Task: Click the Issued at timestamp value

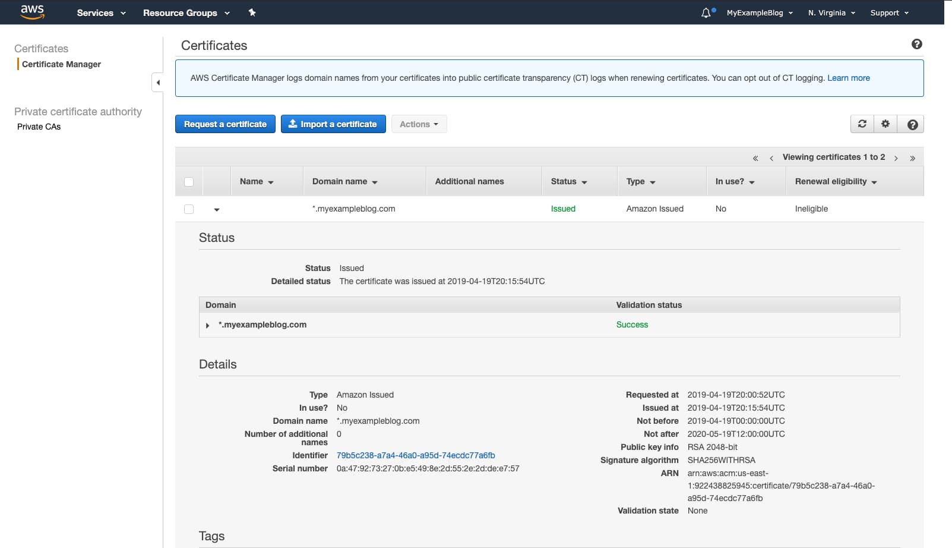Action: (736, 408)
